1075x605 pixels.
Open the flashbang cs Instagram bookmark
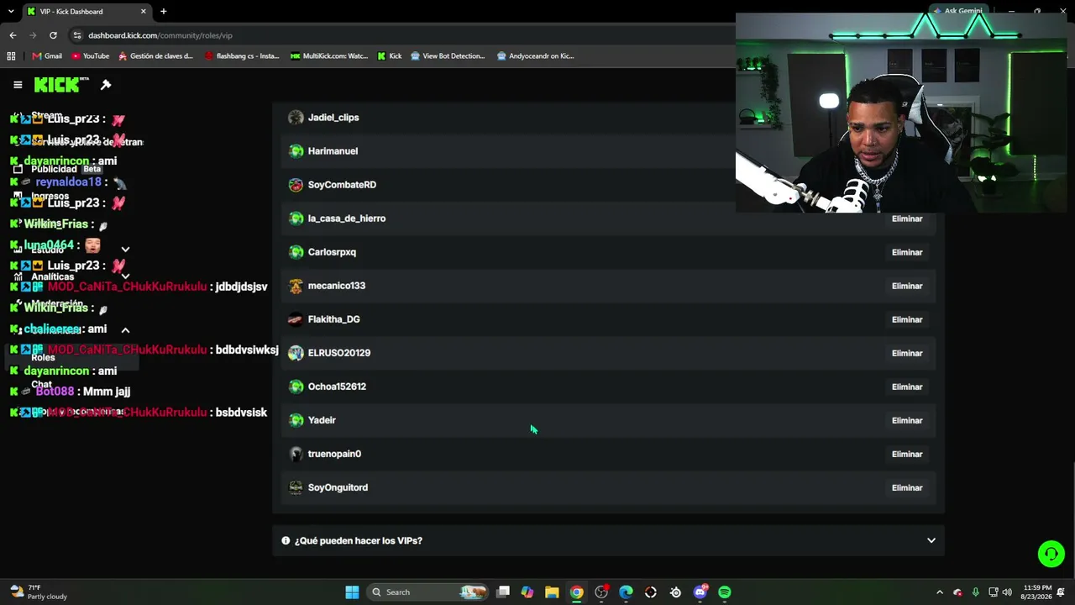[242, 56]
